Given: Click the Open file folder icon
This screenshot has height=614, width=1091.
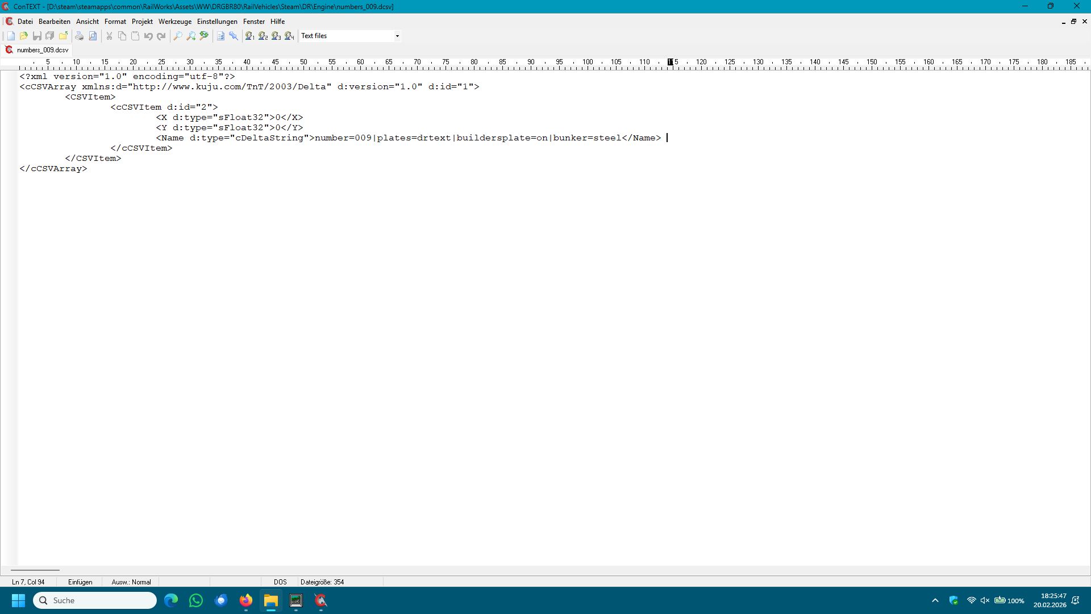Looking at the screenshot, I should click(24, 36).
